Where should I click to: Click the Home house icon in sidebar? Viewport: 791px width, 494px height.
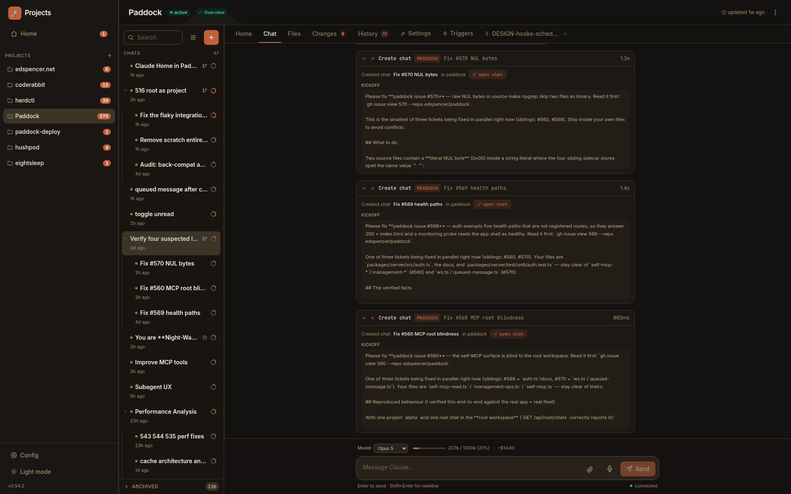click(14, 34)
